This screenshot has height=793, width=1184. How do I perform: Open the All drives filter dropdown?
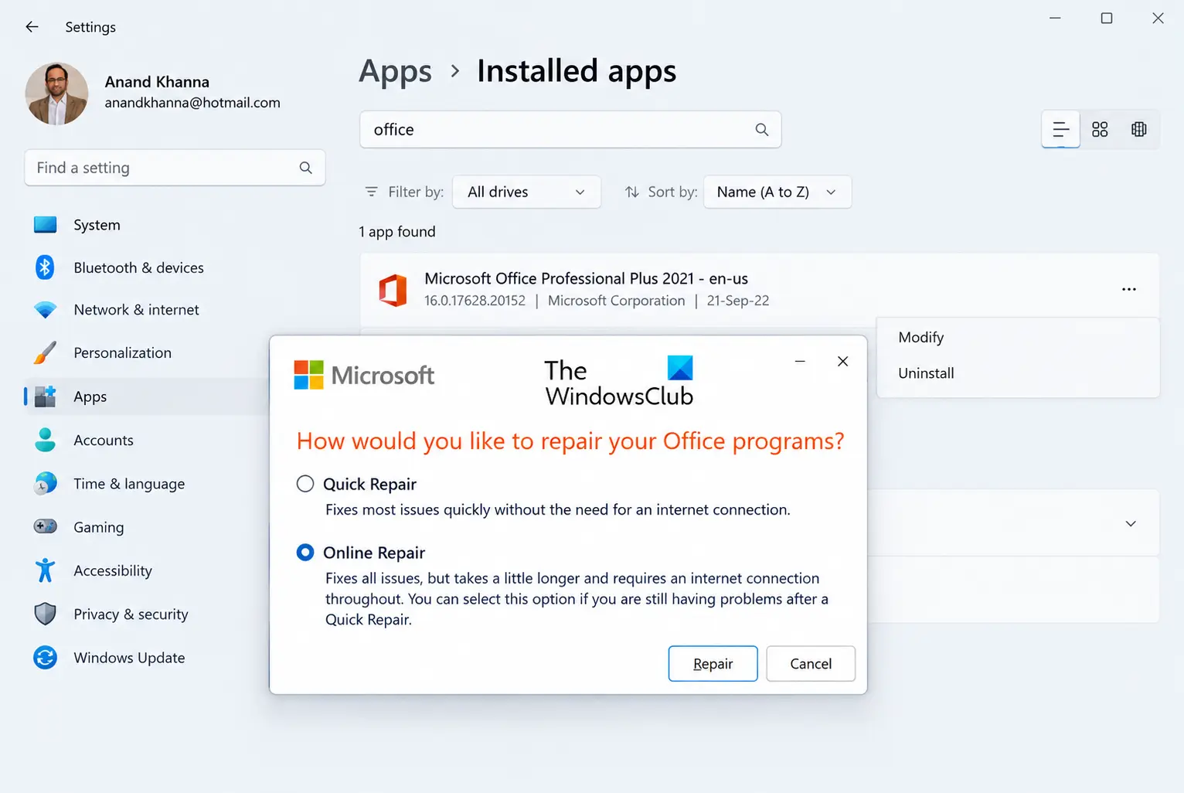[x=526, y=192]
